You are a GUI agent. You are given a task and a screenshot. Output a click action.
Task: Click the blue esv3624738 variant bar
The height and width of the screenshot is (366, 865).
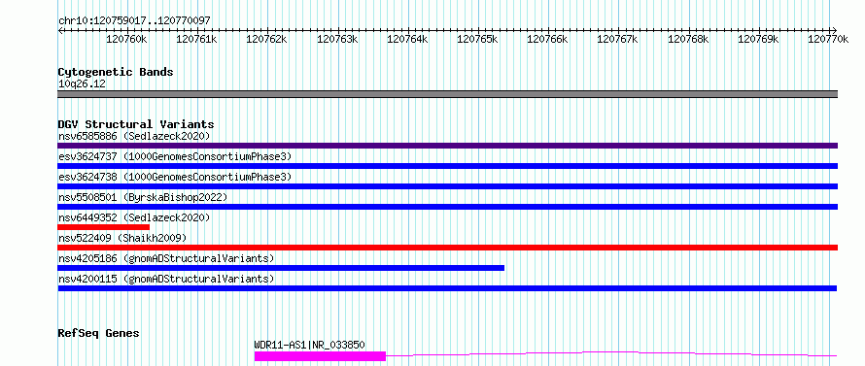pos(448,186)
